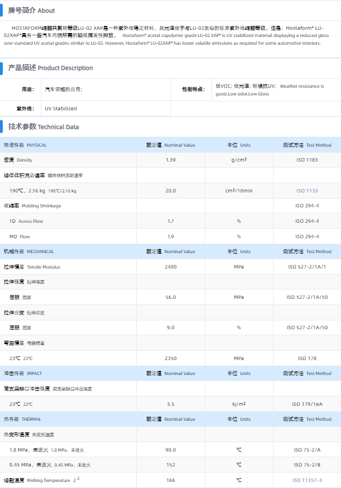Click the density value 1.39

171,160
